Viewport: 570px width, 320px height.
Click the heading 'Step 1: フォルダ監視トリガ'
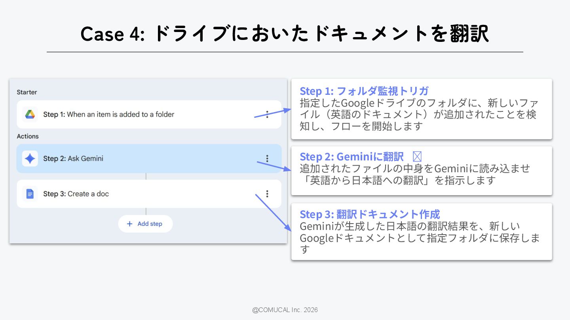364,91
